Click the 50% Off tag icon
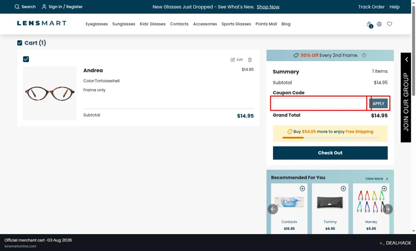416x251 pixels. click(296, 55)
